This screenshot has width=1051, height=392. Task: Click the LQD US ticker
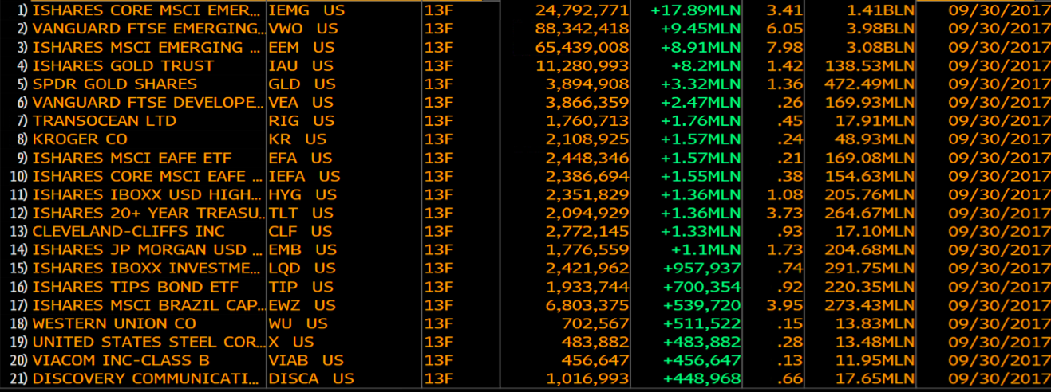302,268
